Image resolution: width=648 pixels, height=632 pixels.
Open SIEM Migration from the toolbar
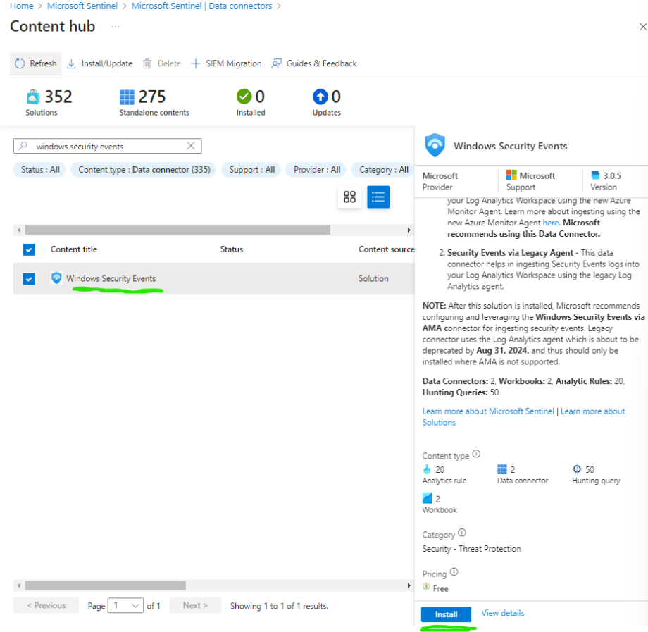pyautogui.click(x=226, y=63)
